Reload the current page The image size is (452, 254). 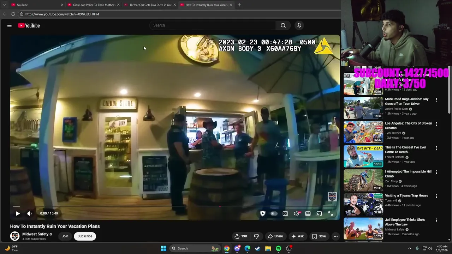click(13, 14)
